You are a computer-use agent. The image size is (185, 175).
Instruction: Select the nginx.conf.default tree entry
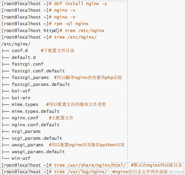[35, 125]
